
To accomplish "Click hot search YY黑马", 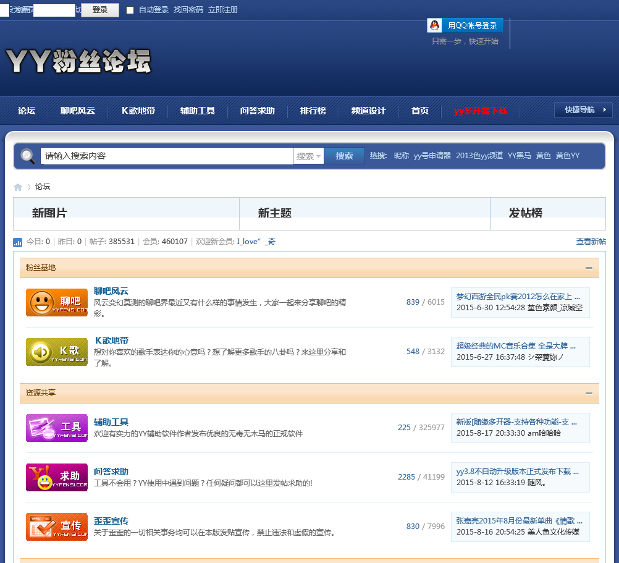I will point(519,156).
